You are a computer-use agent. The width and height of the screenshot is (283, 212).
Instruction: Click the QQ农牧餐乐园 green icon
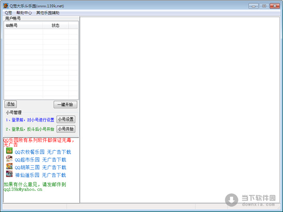pos(9,151)
